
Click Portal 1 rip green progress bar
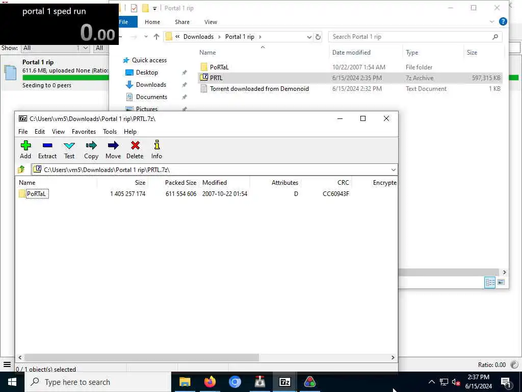click(66, 78)
